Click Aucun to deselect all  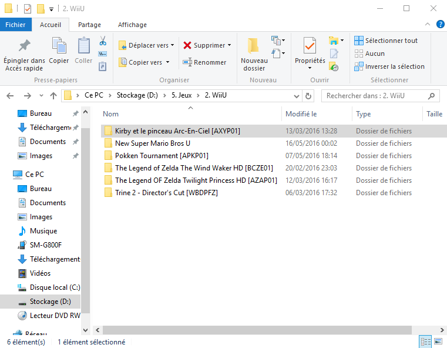(x=369, y=53)
